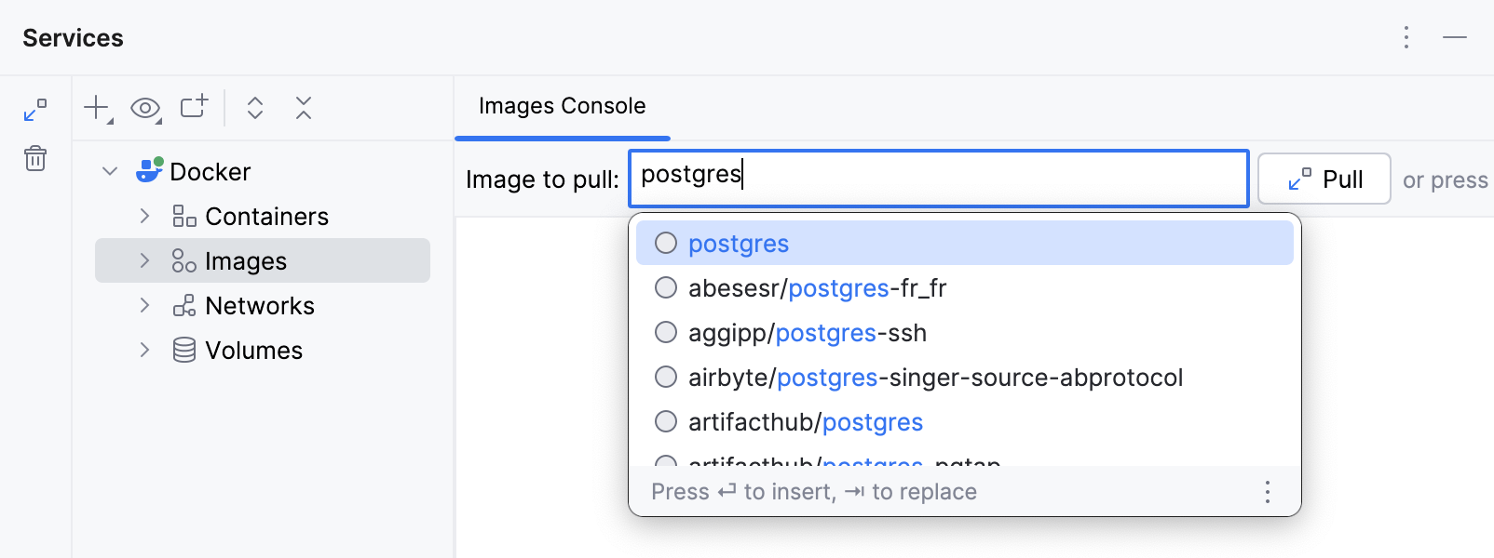This screenshot has width=1494, height=558.
Task: Collapse the Docker tree node
Action: tap(110, 171)
